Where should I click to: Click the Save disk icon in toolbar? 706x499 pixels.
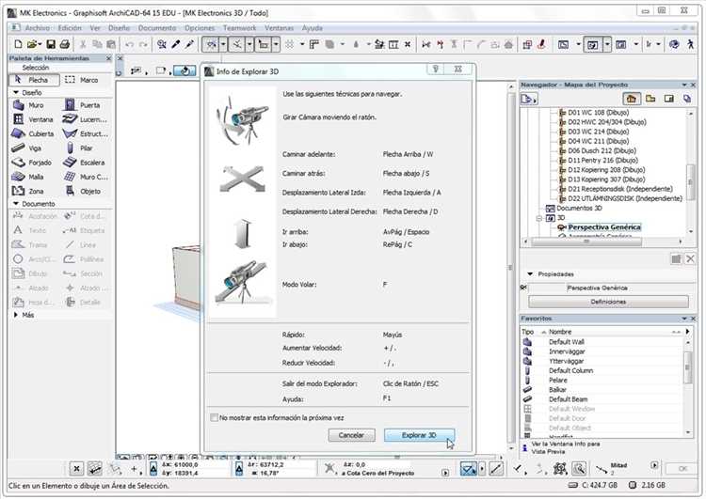click(x=51, y=44)
